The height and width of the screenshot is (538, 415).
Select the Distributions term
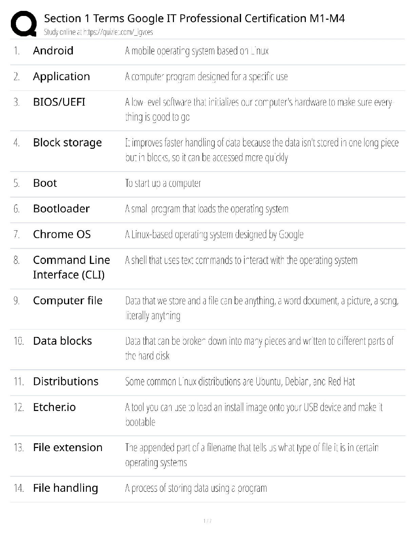click(65, 381)
